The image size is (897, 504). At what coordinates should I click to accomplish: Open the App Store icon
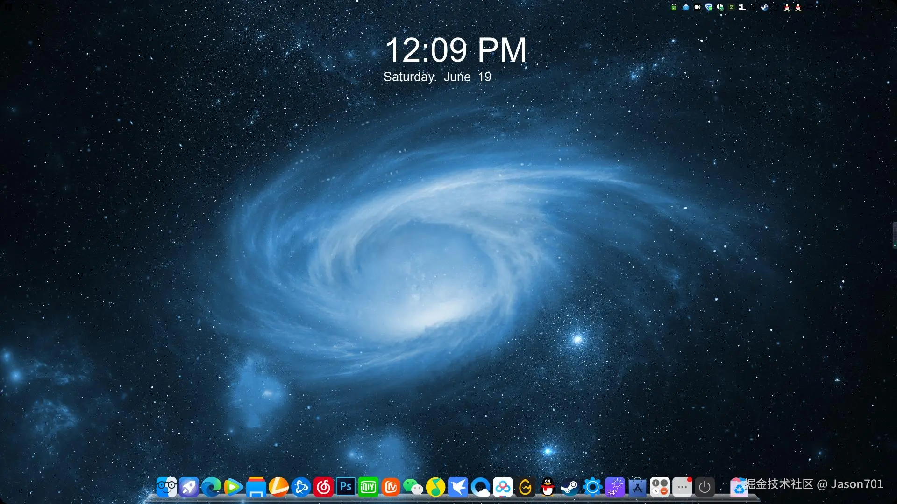tap(637, 487)
